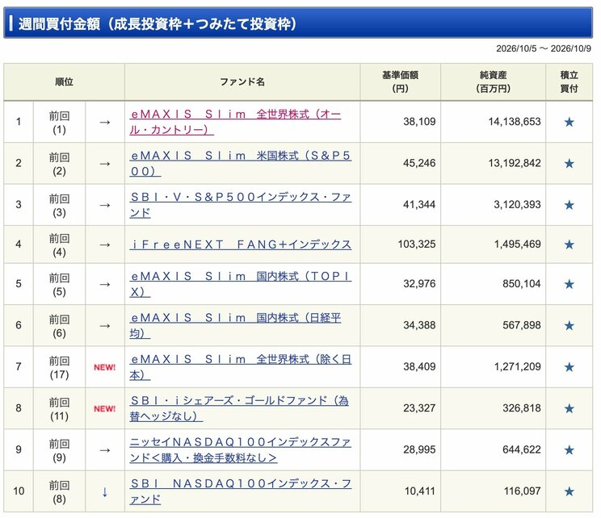The width and height of the screenshot is (601, 518).
Task: Click right arrow icon in rank 3 row
Action: [x=105, y=205]
